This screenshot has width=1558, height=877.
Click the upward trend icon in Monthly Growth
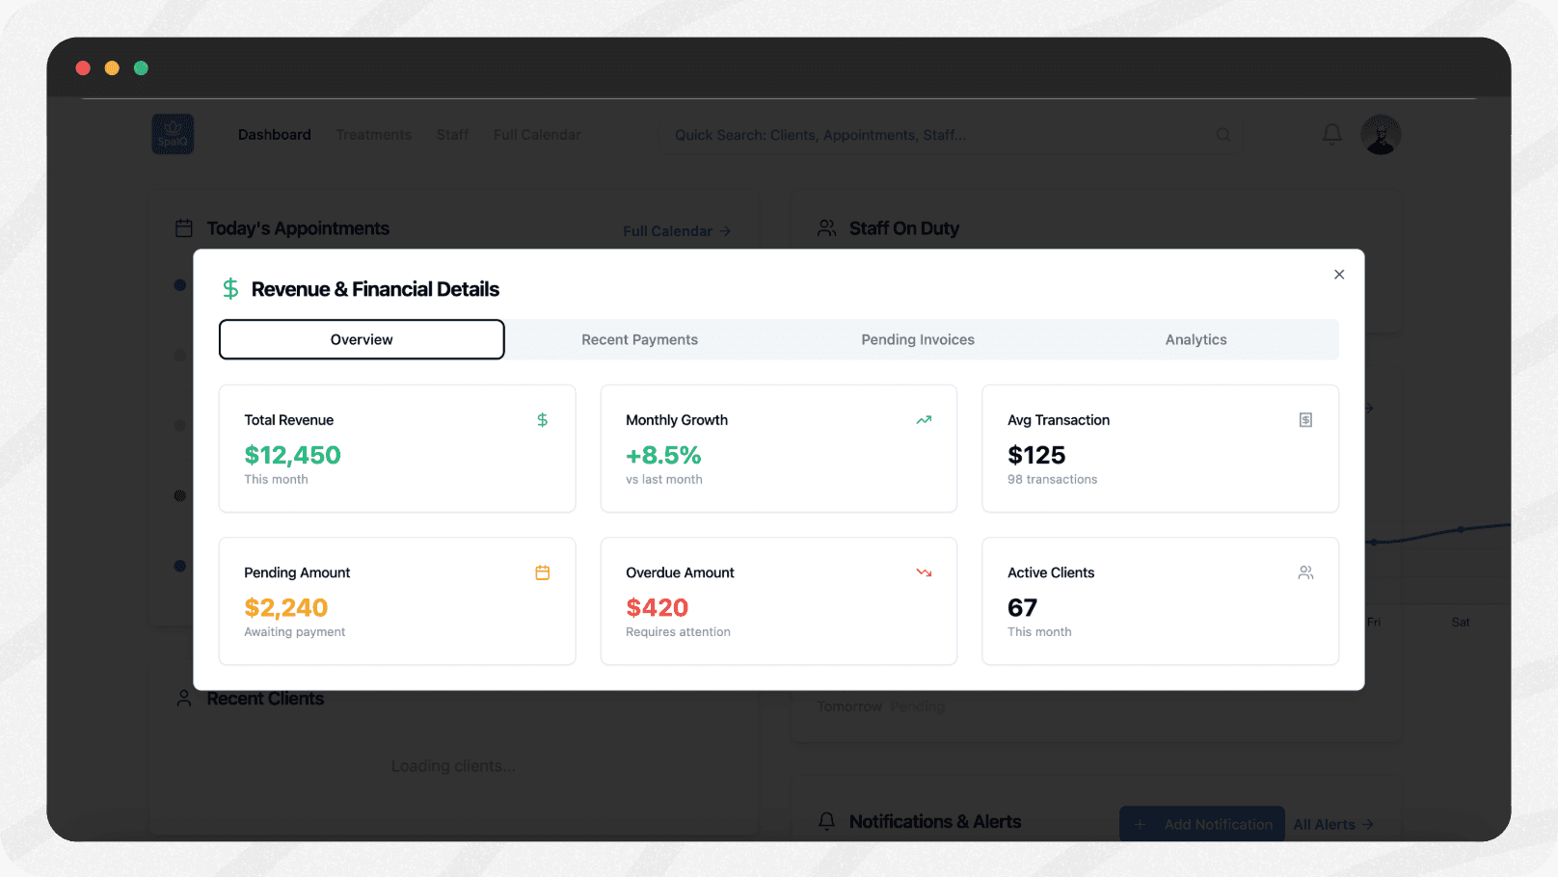tap(924, 420)
